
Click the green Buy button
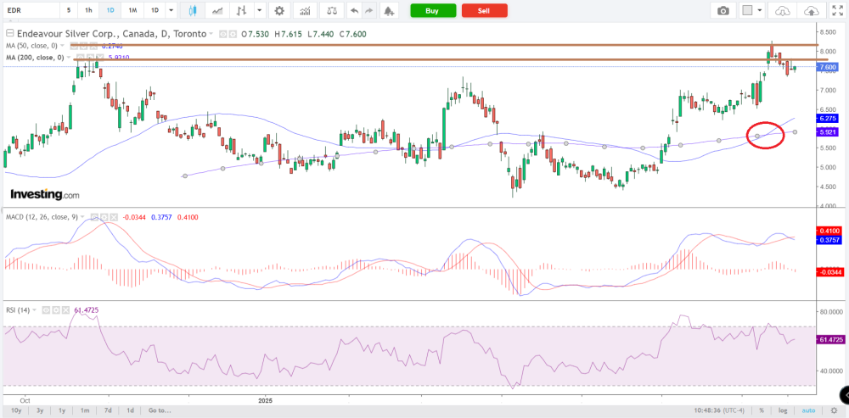point(433,10)
